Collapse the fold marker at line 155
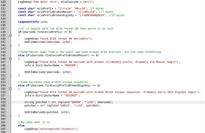The height and width of the screenshot is (133, 205). [10, 89]
